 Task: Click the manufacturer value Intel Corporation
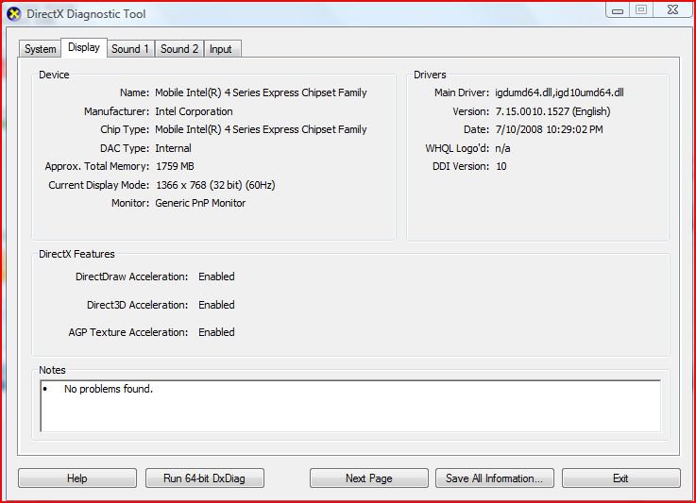point(194,111)
